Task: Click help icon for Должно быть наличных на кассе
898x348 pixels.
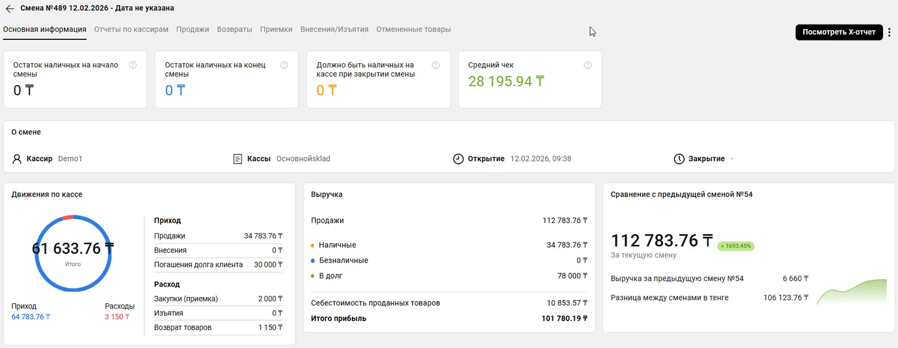Action: point(436,65)
